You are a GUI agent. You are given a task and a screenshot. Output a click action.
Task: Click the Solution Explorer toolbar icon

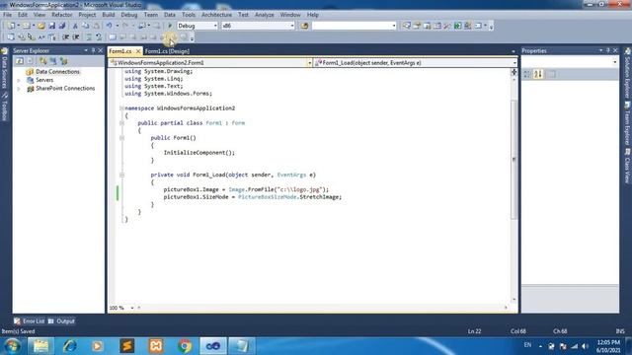(x=407, y=26)
